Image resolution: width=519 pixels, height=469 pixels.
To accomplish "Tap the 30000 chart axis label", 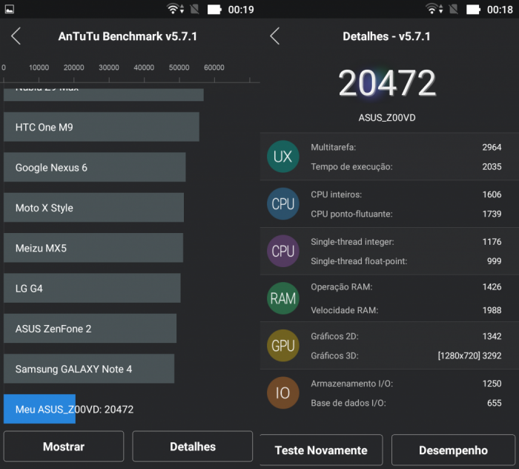I will click(x=109, y=68).
